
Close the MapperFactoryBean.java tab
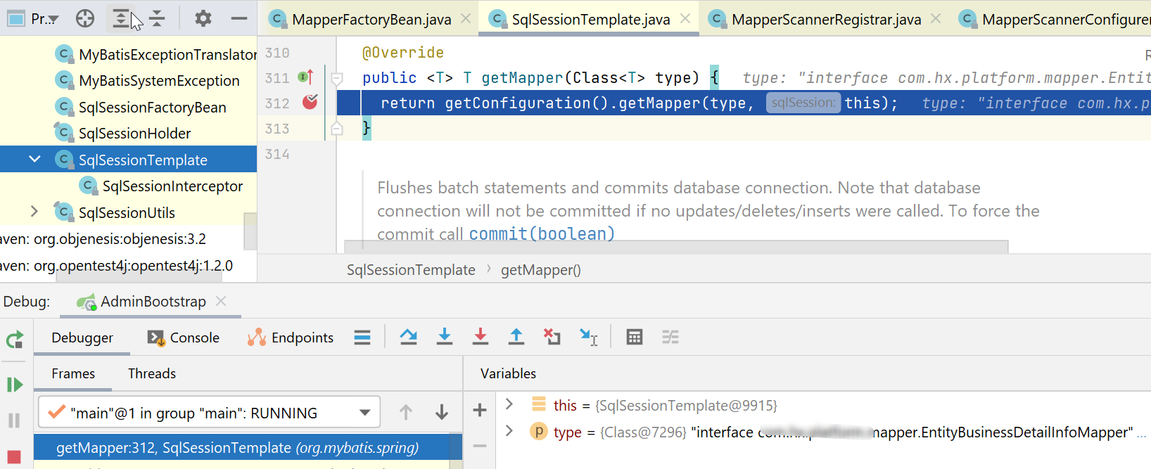[466, 19]
